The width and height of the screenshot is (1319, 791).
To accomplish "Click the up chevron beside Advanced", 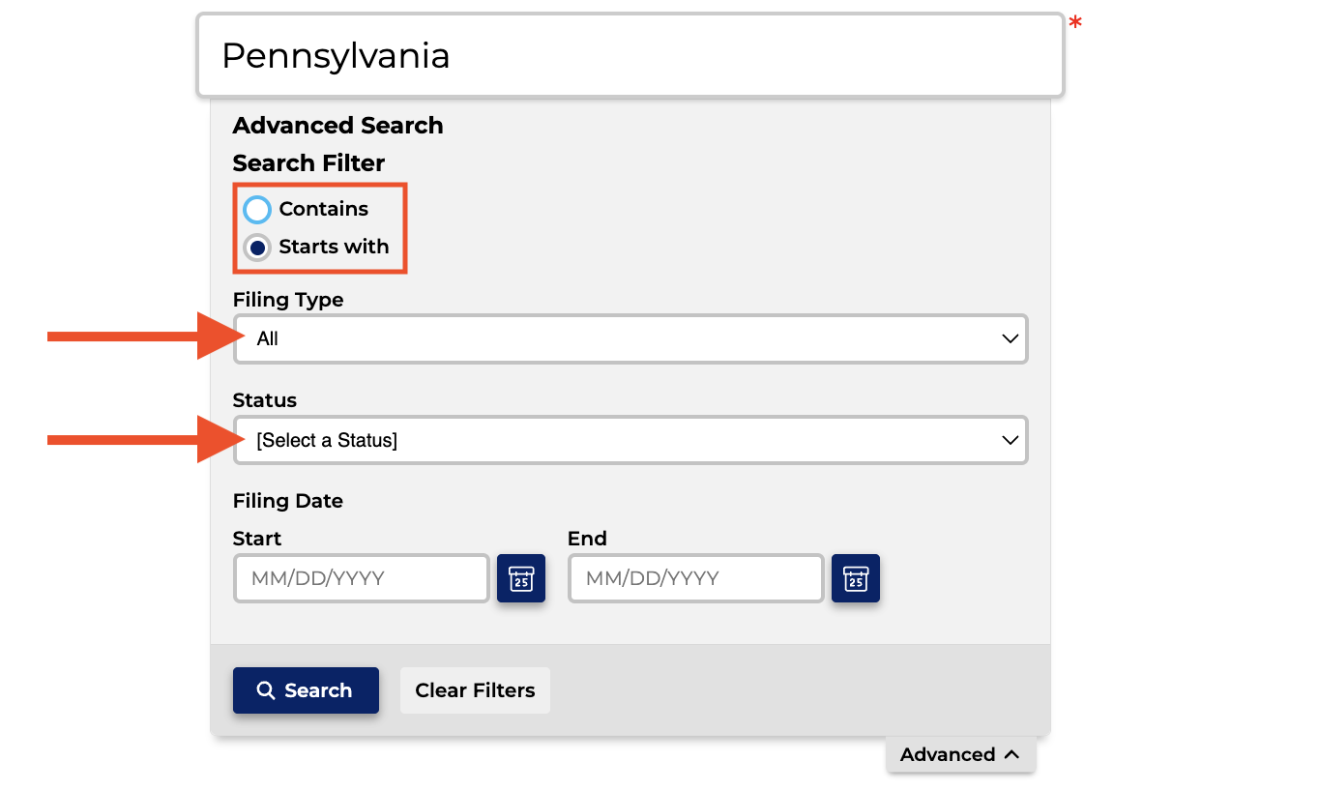I will point(1011,754).
